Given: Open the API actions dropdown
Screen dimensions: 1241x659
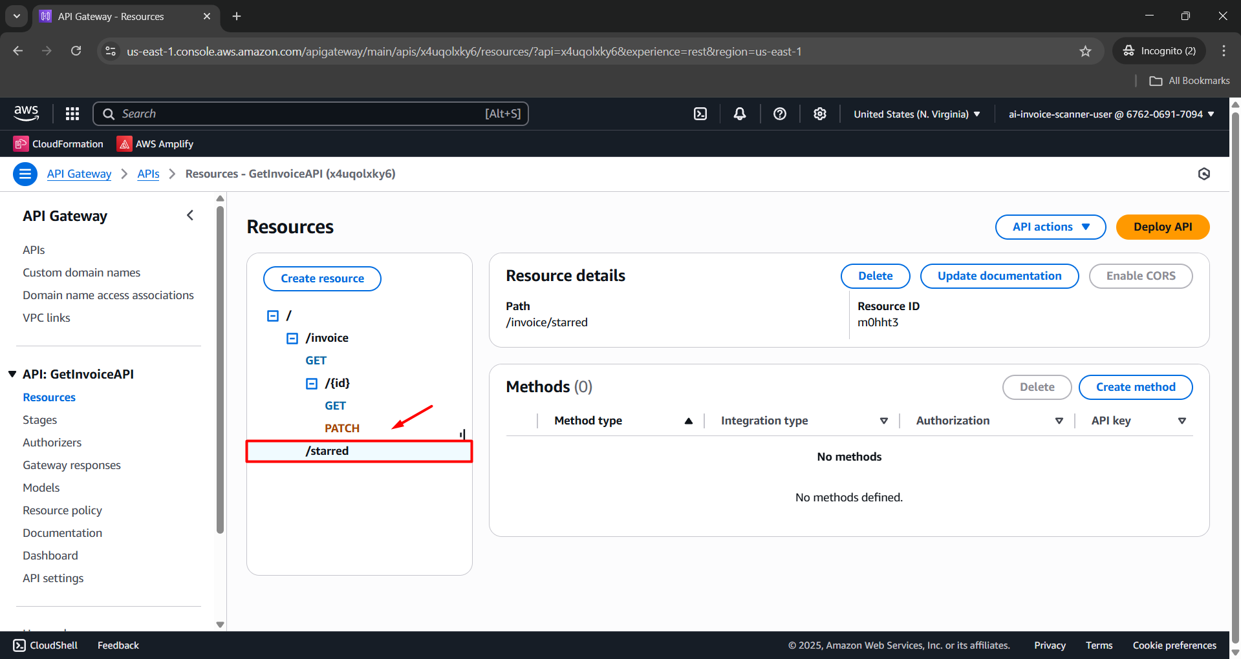Looking at the screenshot, I should click(x=1050, y=227).
